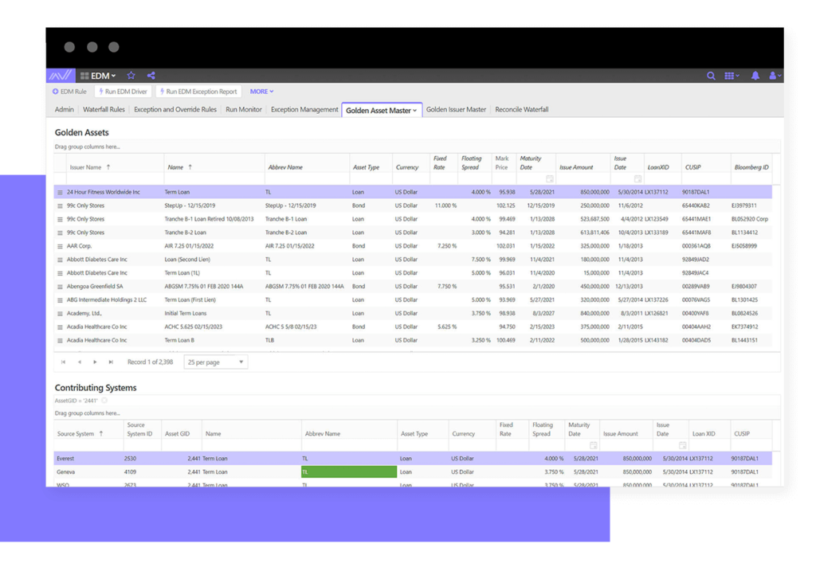This screenshot has height=583, width=816.
Task: Open row menu for AAR Corp. row
Action: [x=60, y=247]
